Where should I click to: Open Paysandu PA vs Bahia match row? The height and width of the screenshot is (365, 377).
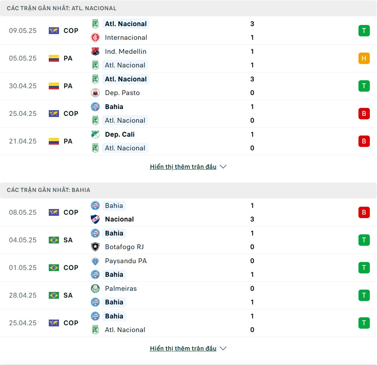click(188, 268)
